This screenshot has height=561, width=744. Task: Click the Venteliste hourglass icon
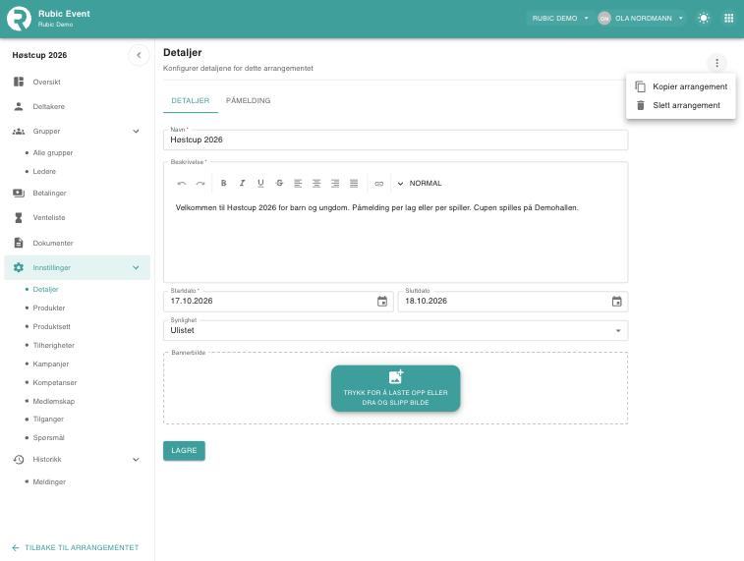tap(19, 218)
